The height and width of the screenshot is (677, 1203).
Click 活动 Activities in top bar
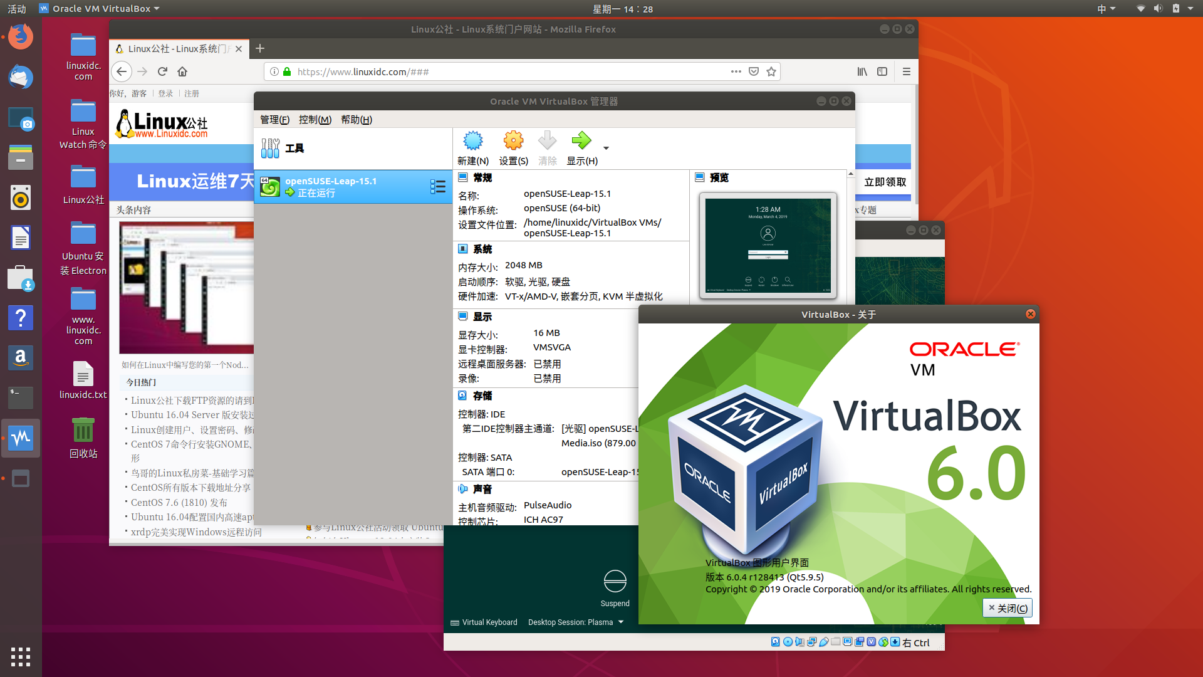[x=17, y=9]
